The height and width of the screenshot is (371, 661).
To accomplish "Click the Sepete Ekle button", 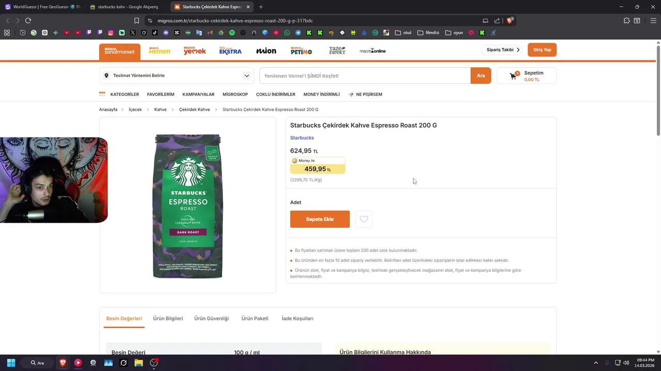I will [x=320, y=219].
